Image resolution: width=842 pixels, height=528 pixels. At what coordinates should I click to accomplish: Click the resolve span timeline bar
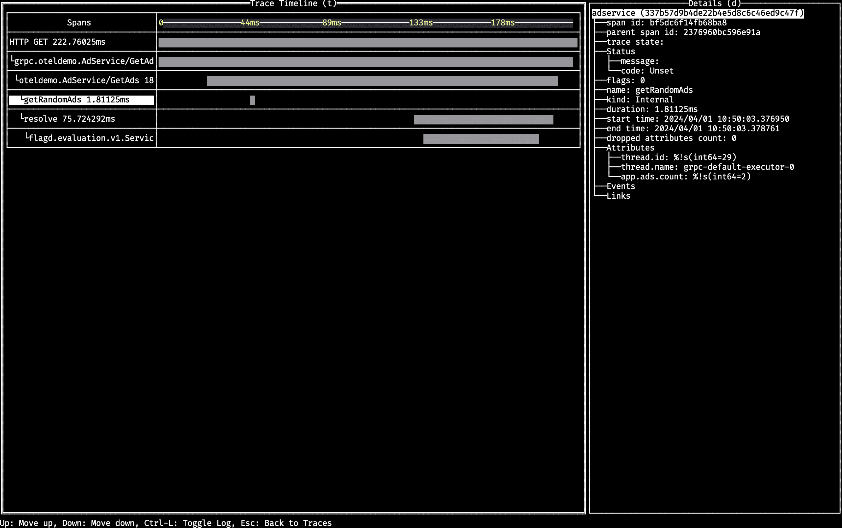(x=483, y=119)
